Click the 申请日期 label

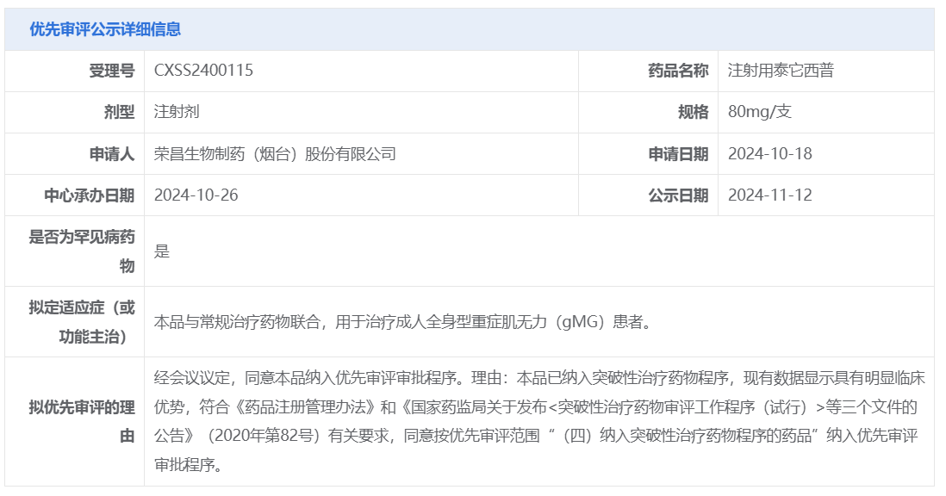(678, 154)
